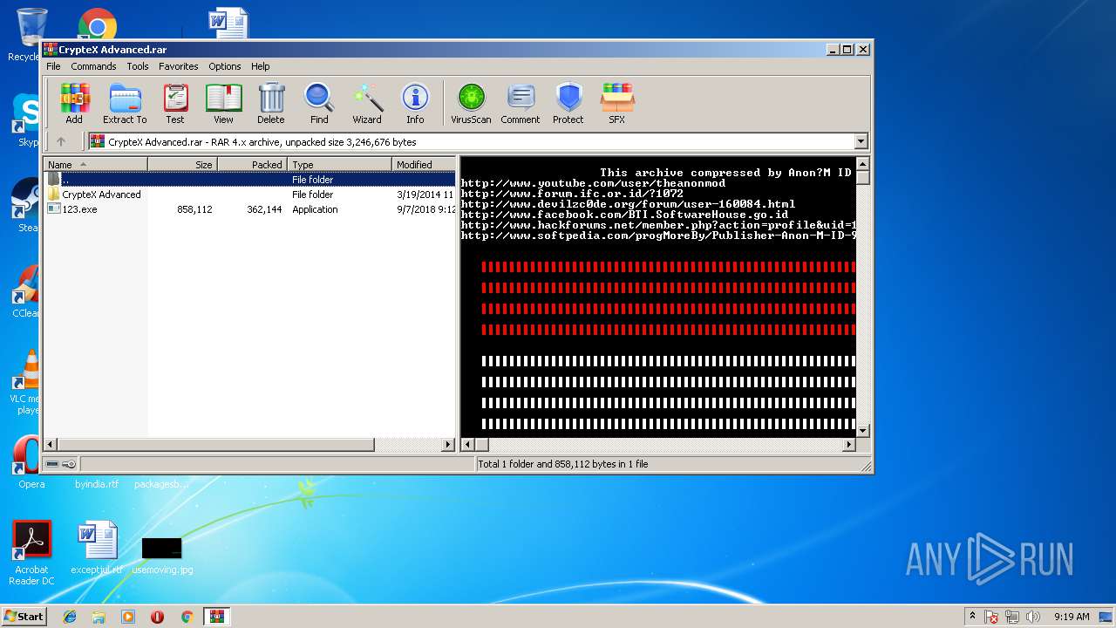Screen dimensions: 1116x628
Task: Sort file list by Type column
Action: (x=340, y=164)
